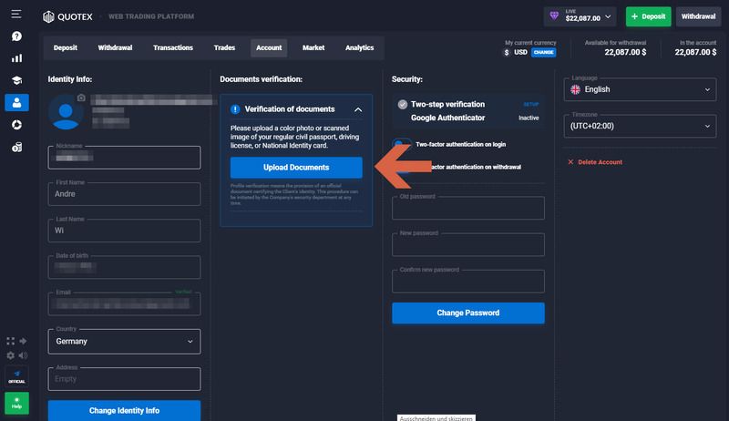Click the First Name field with Andre
The image size is (729, 421).
[124, 194]
